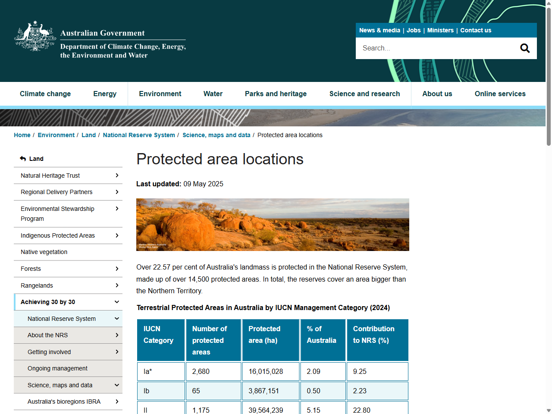Expand Australia's bioregions IBRA entry

click(116, 401)
